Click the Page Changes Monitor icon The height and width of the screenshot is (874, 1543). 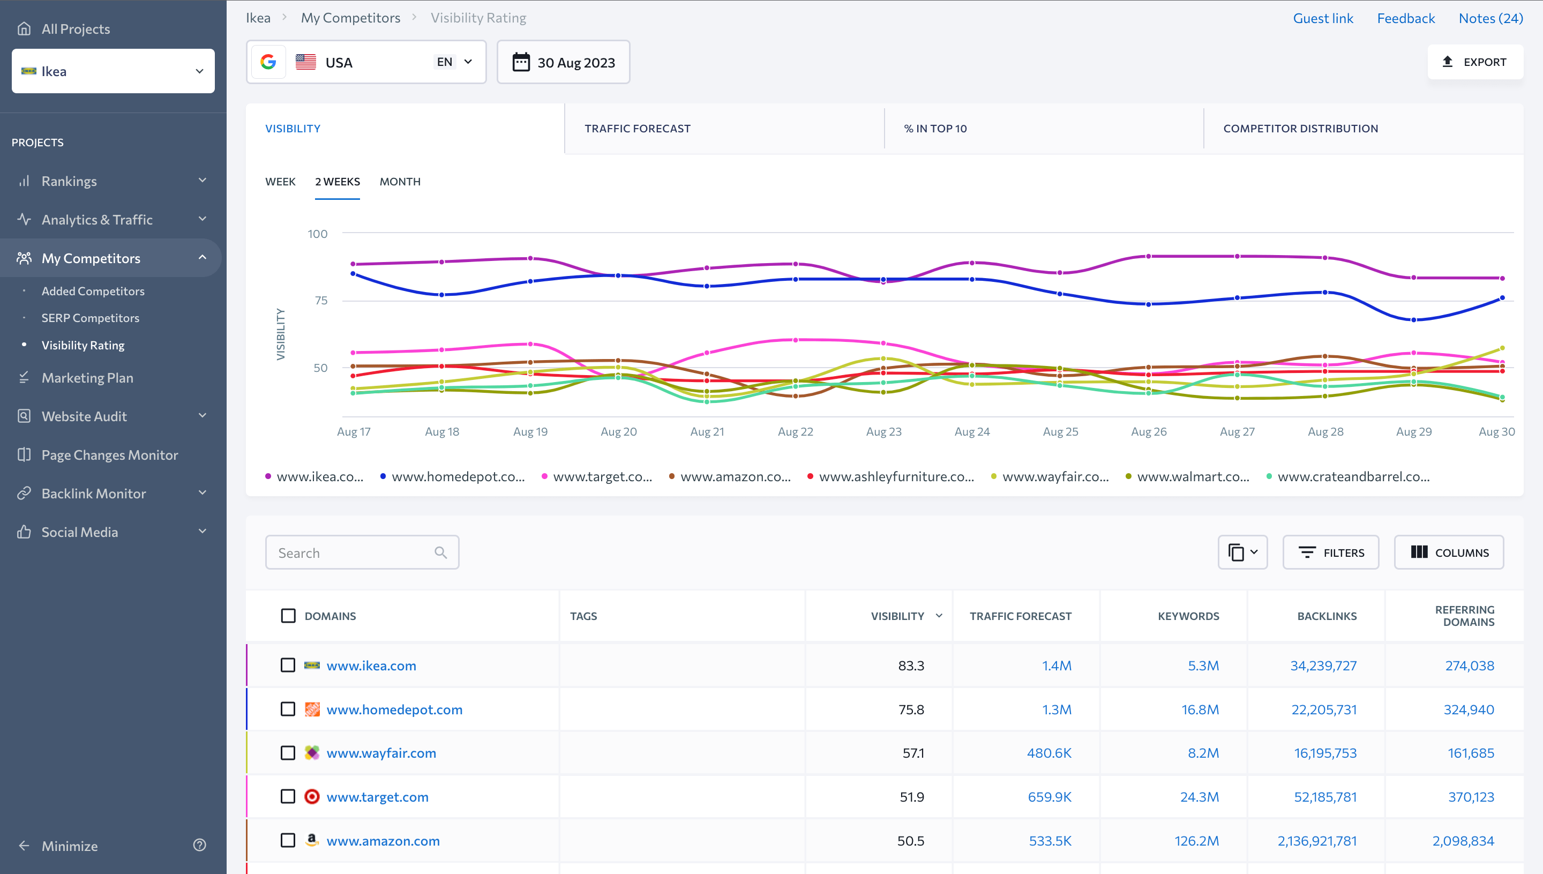tap(24, 454)
